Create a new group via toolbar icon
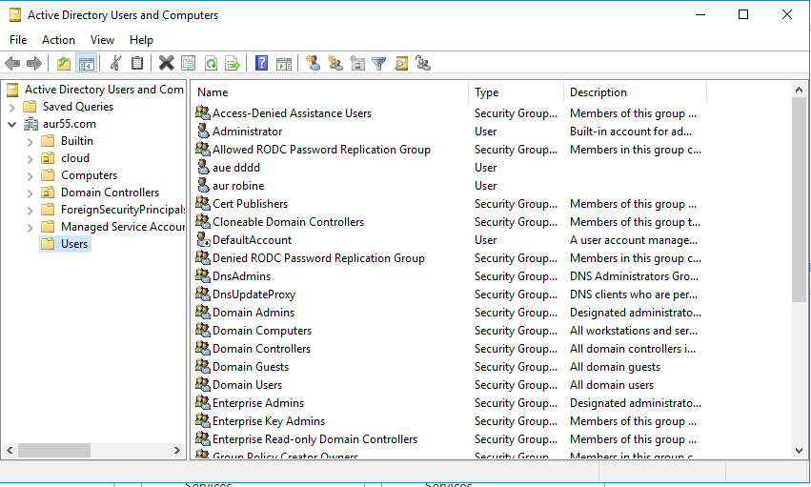 335,64
